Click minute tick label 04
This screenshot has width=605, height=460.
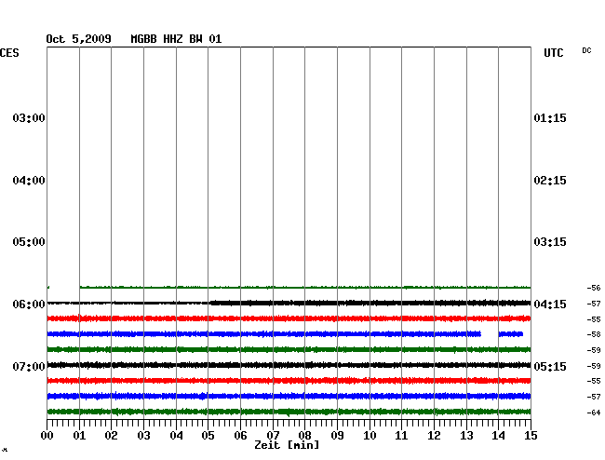coord(176,436)
